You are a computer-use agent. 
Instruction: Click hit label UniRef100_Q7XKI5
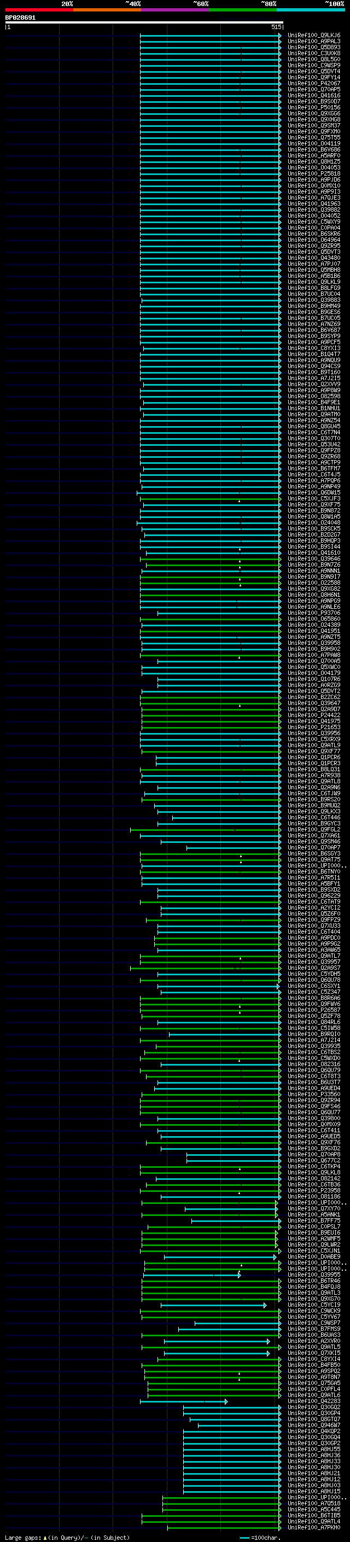[314, 1353]
